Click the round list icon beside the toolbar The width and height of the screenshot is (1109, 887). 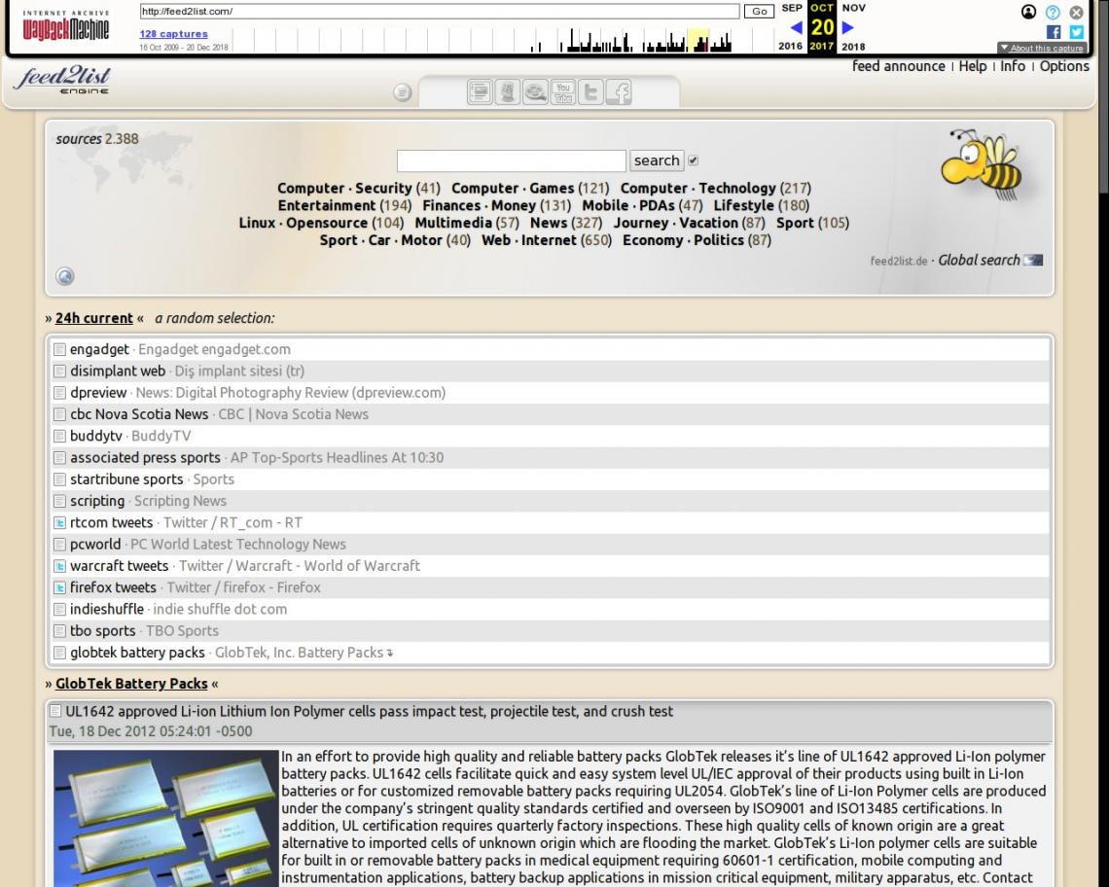click(403, 92)
